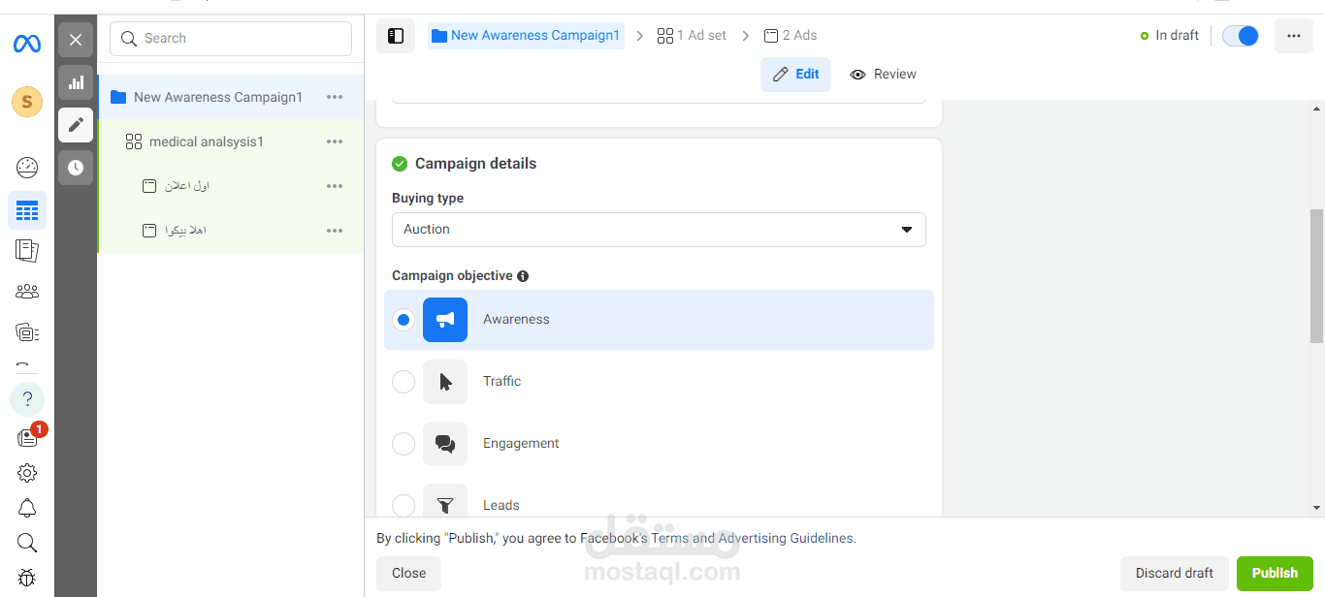Open the Buying type dropdown
Screen dimensions: 1325x597
point(659,230)
